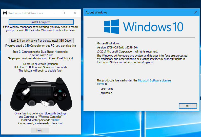This screenshot has width=201, height=137.
Task: Click the touchpad on controller image
Action: (x=41, y=90)
